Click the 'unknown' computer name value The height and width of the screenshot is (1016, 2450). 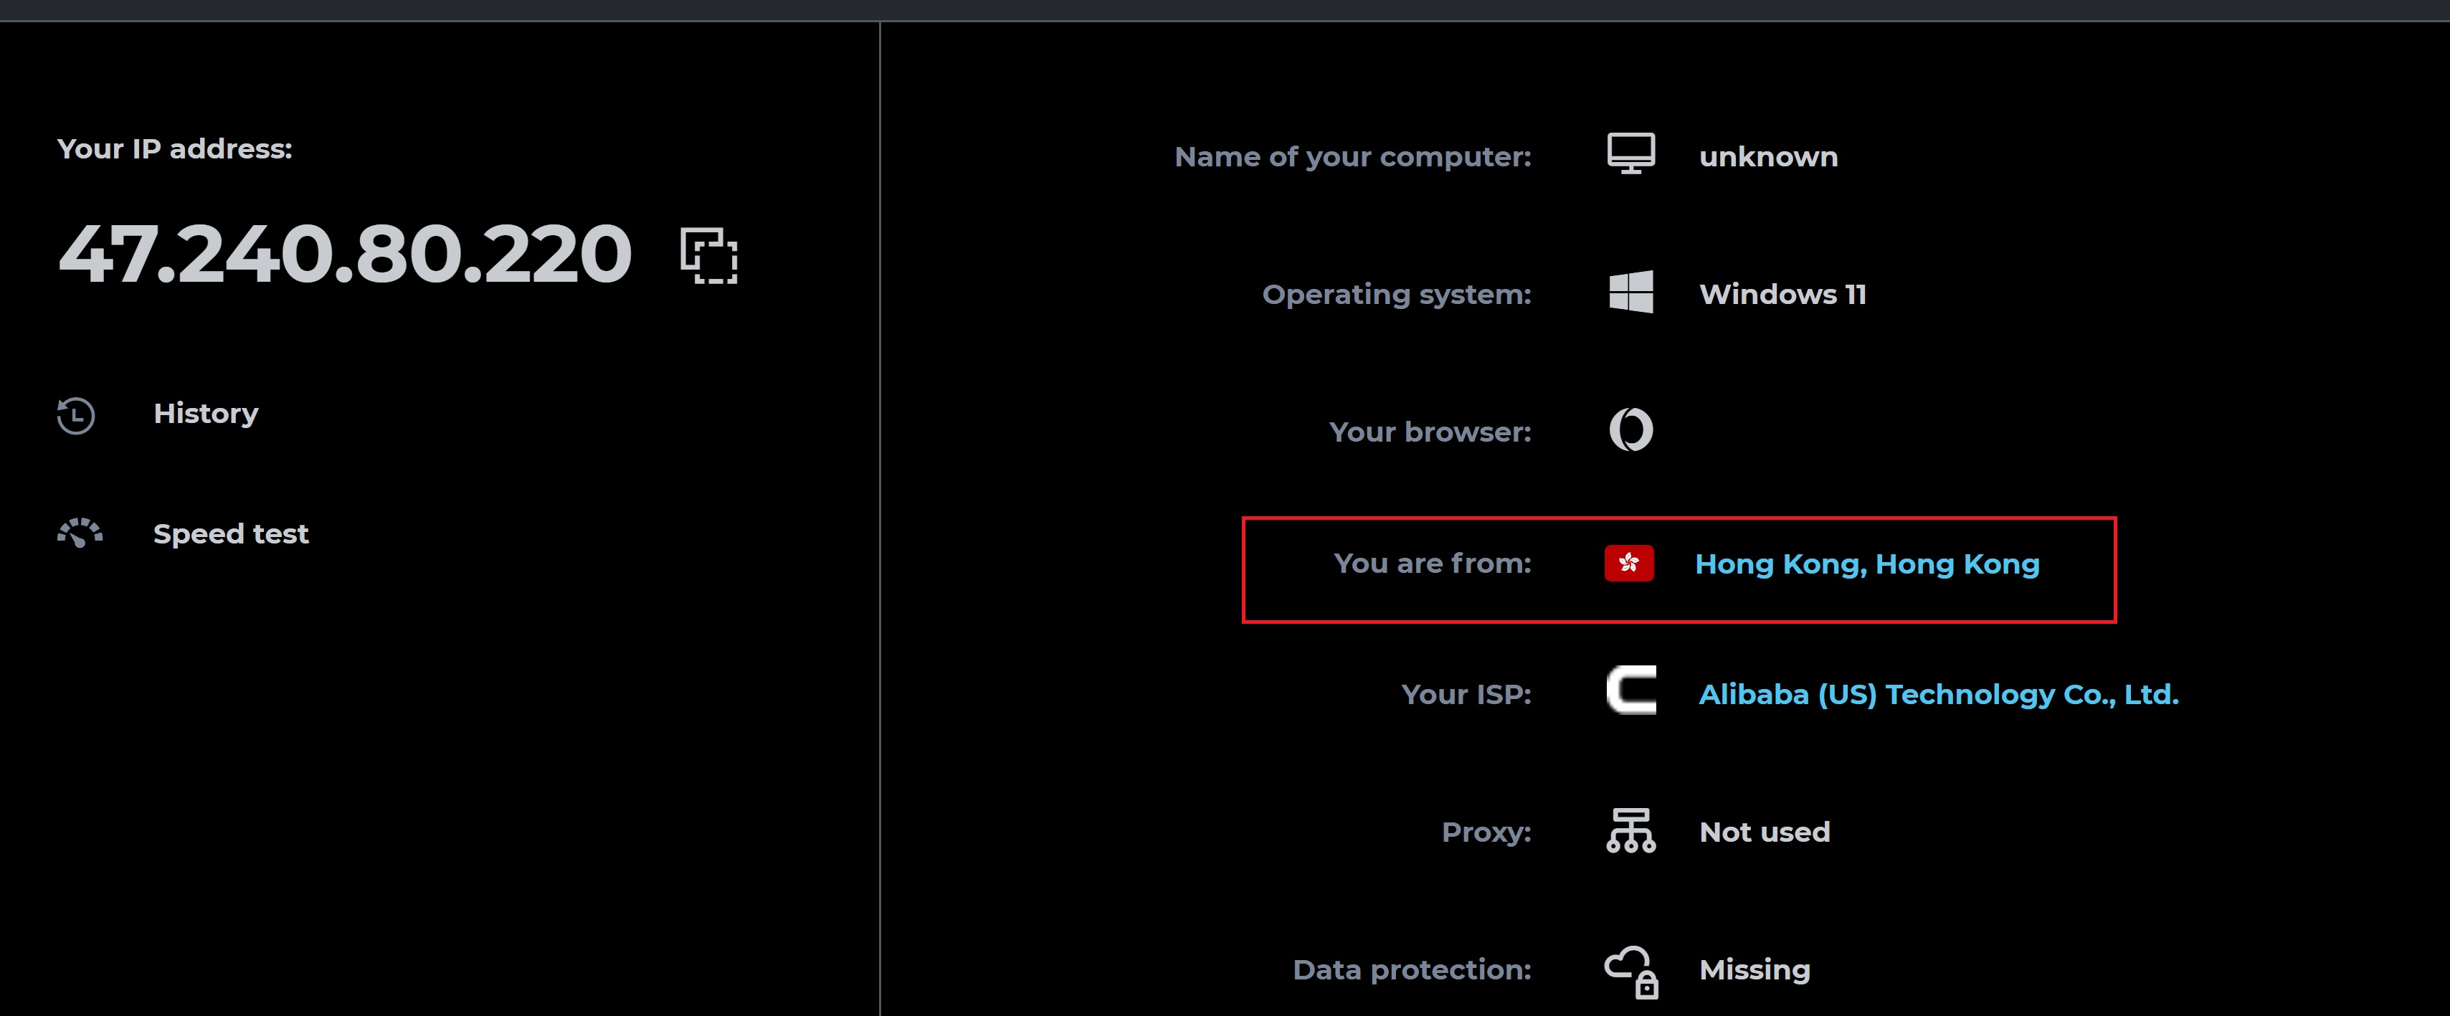coord(1768,157)
